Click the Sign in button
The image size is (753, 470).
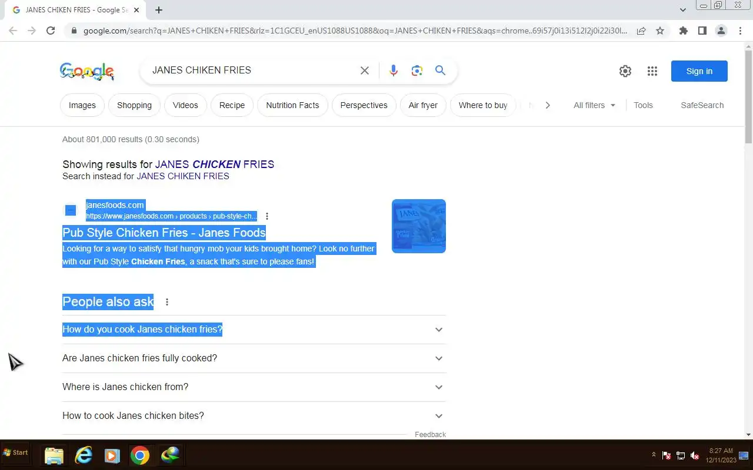pyautogui.click(x=699, y=71)
